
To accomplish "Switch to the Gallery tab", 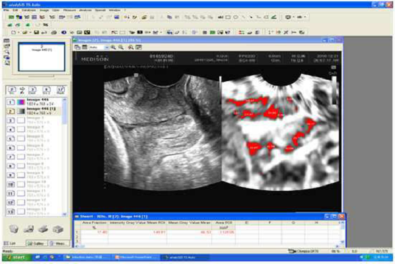I will (36, 244).
